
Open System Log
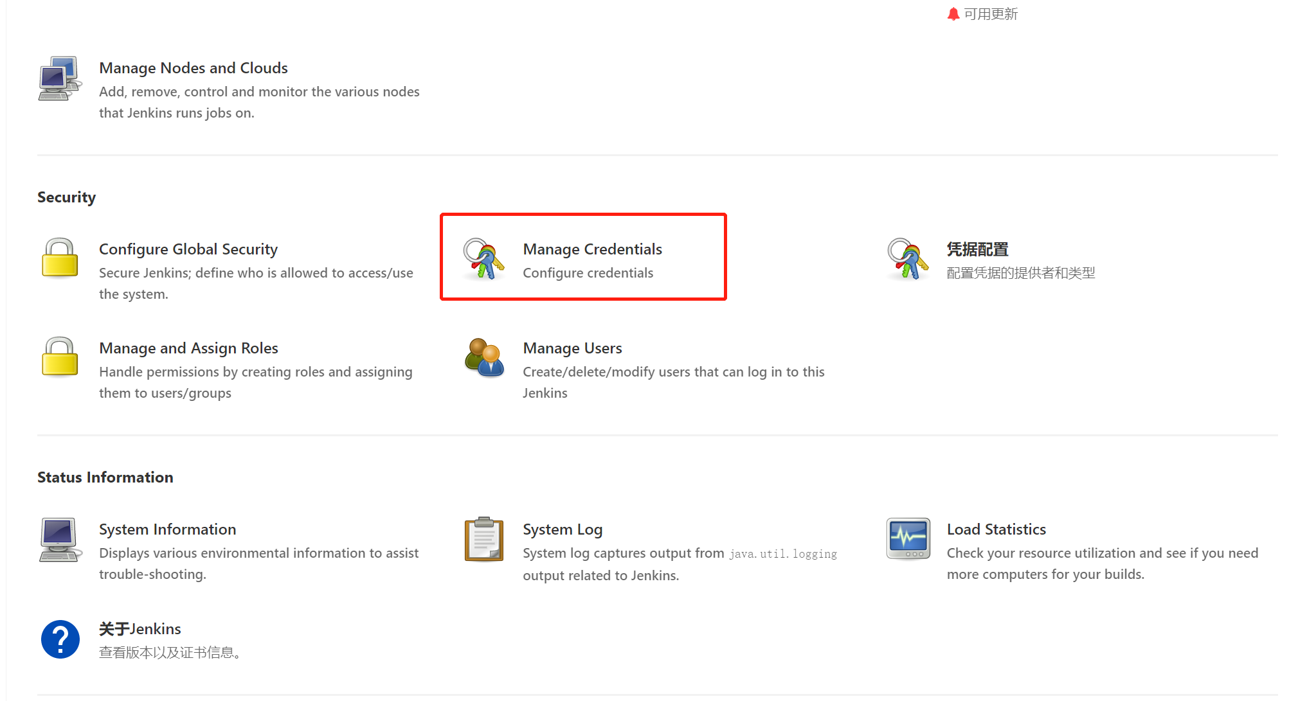click(x=563, y=529)
